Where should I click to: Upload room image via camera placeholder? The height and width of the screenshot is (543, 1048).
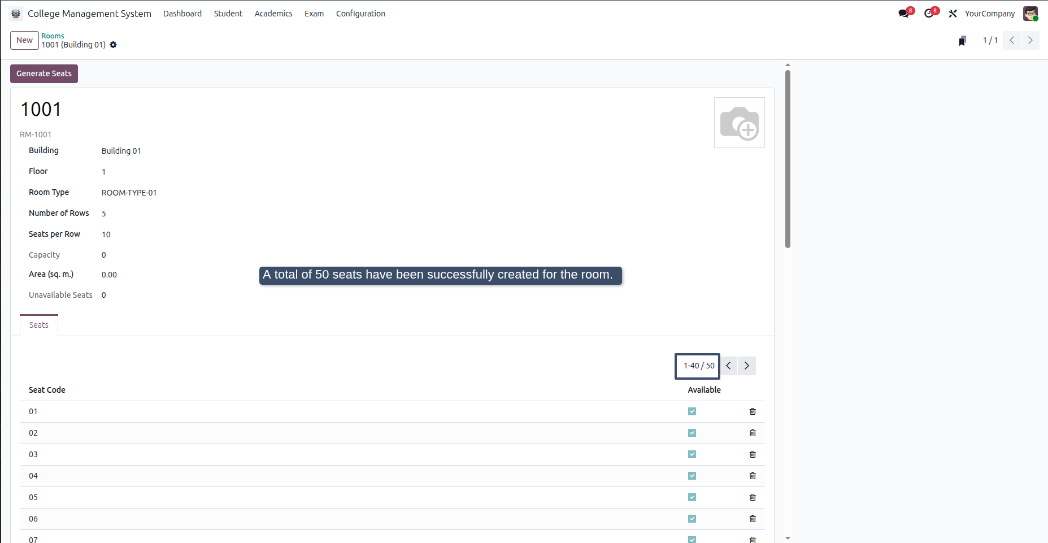tap(739, 123)
